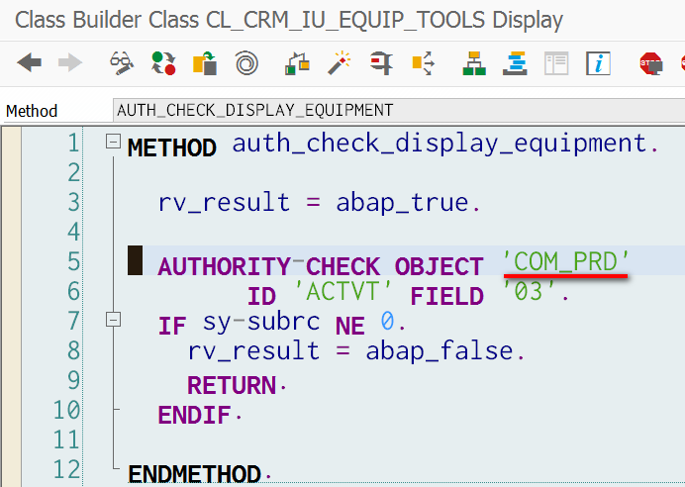Viewport: 685px width, 487px height.
Task: Click the Method name input field
Action: (x=398, y=110)
